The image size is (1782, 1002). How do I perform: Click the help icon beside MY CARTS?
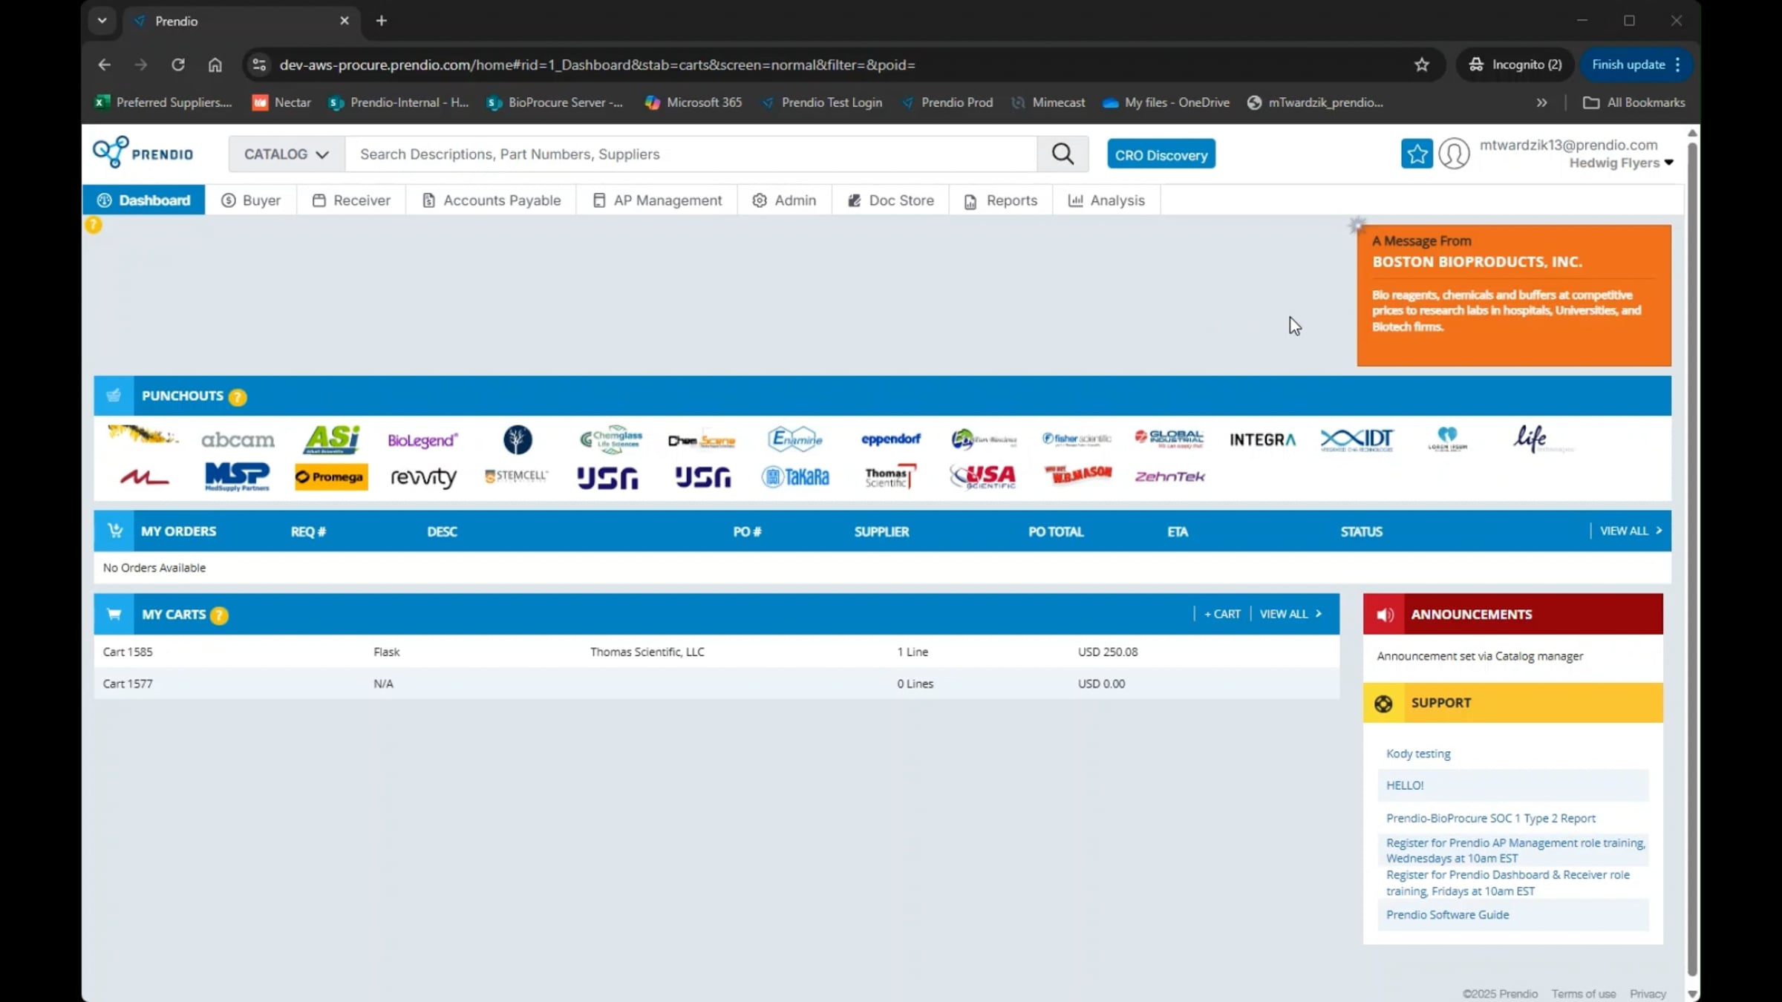pyautogui.click(x=219, y=615)
